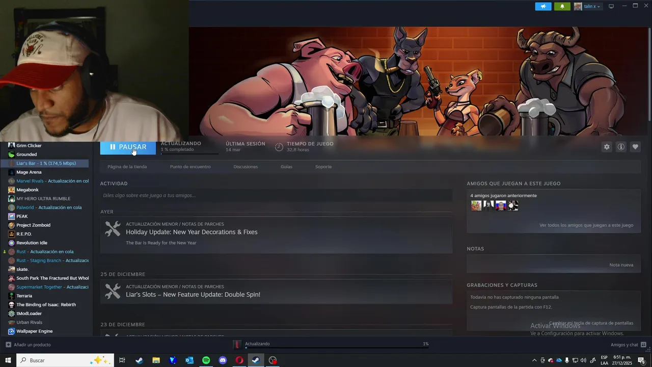The height and width of the screenshot is (367, 652).
Task: Open game settings gear icon
Action: [x=607, y=147]
